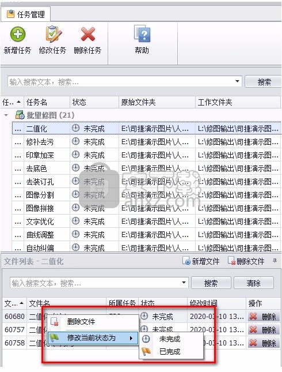Screen dimensions: 282x372
Task: Click the 新增文件 add file button
Action: coord(201,261)
